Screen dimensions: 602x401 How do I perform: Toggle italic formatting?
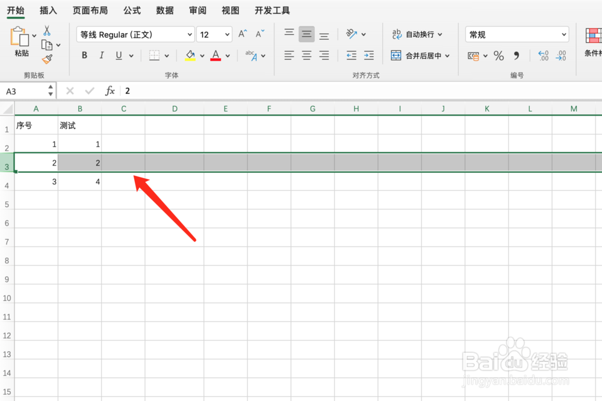coord(101,55)
